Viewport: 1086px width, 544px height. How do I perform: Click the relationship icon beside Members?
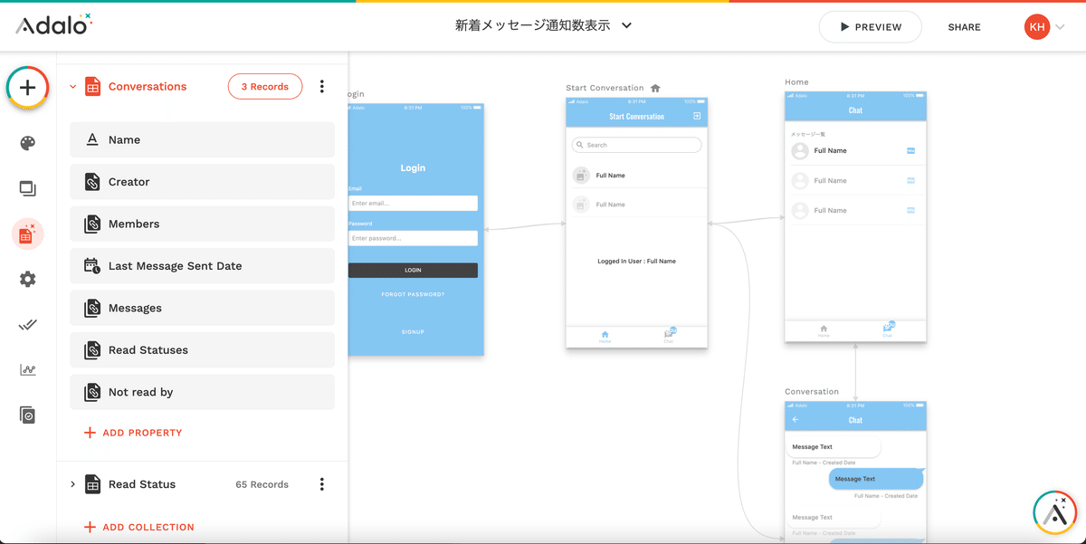coord(92,224)
